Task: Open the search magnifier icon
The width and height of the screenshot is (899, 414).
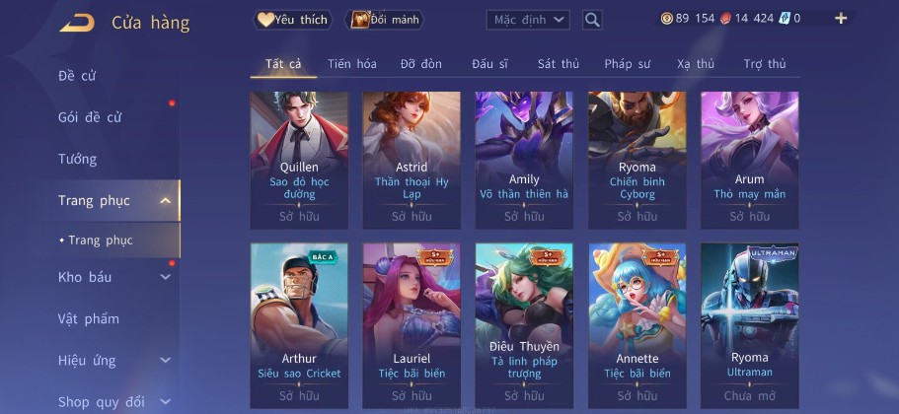Action: click(592, 20)
